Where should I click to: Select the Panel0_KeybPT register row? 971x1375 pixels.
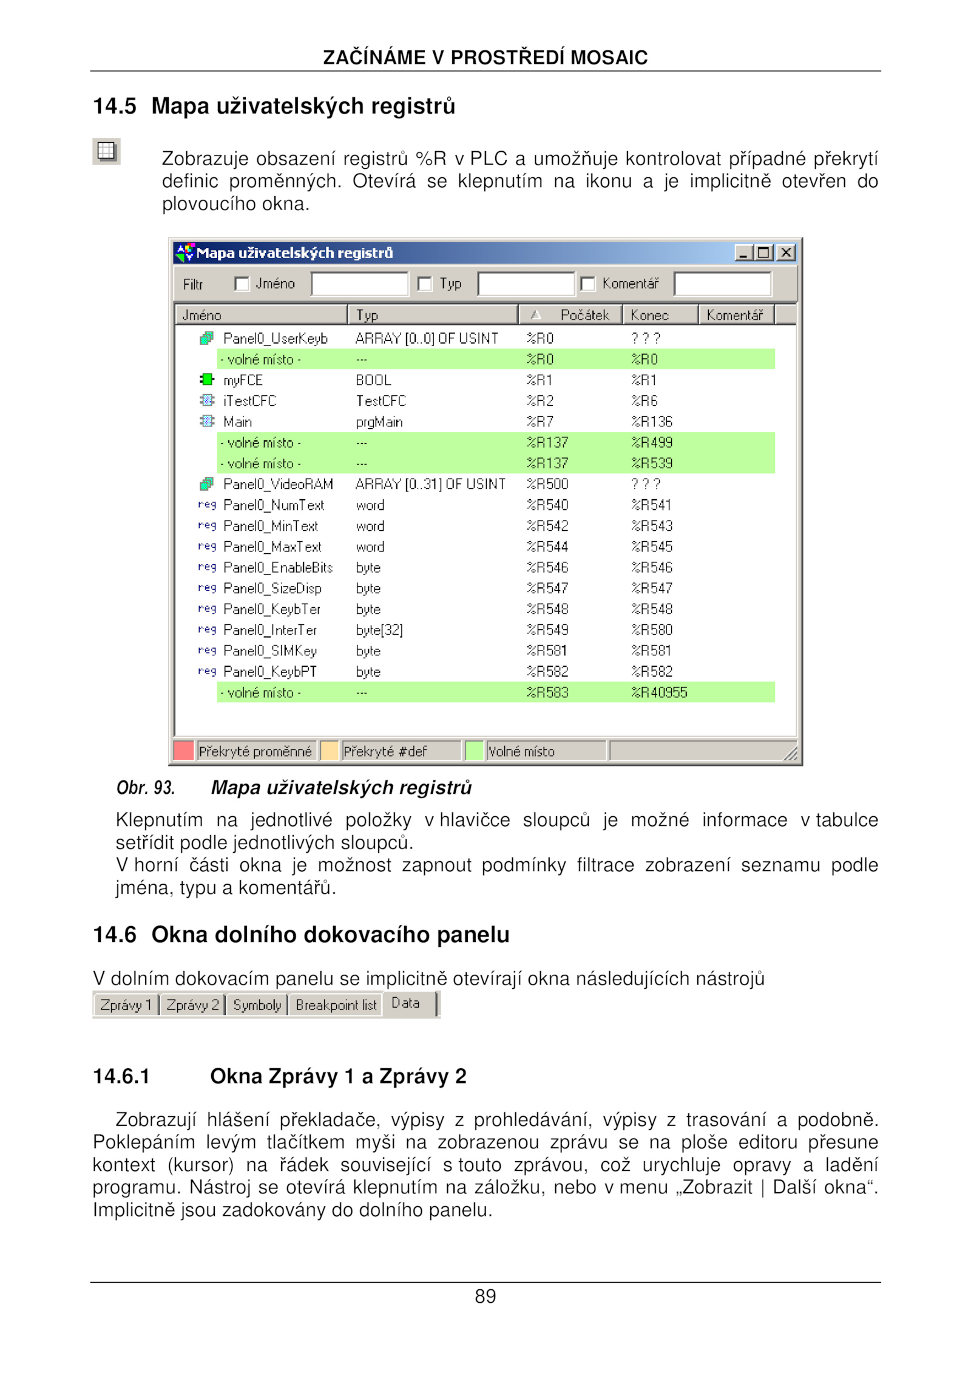coord(270,671)
